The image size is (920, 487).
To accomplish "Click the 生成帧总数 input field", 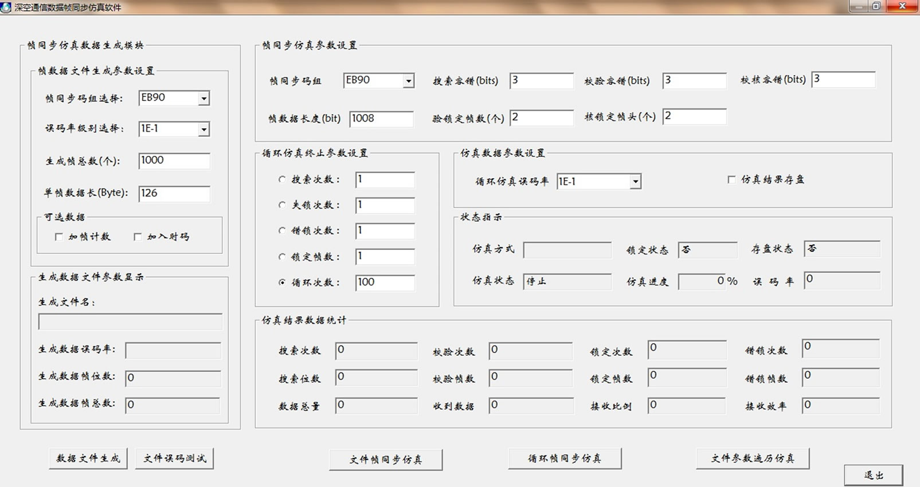I will pos(174,161).
